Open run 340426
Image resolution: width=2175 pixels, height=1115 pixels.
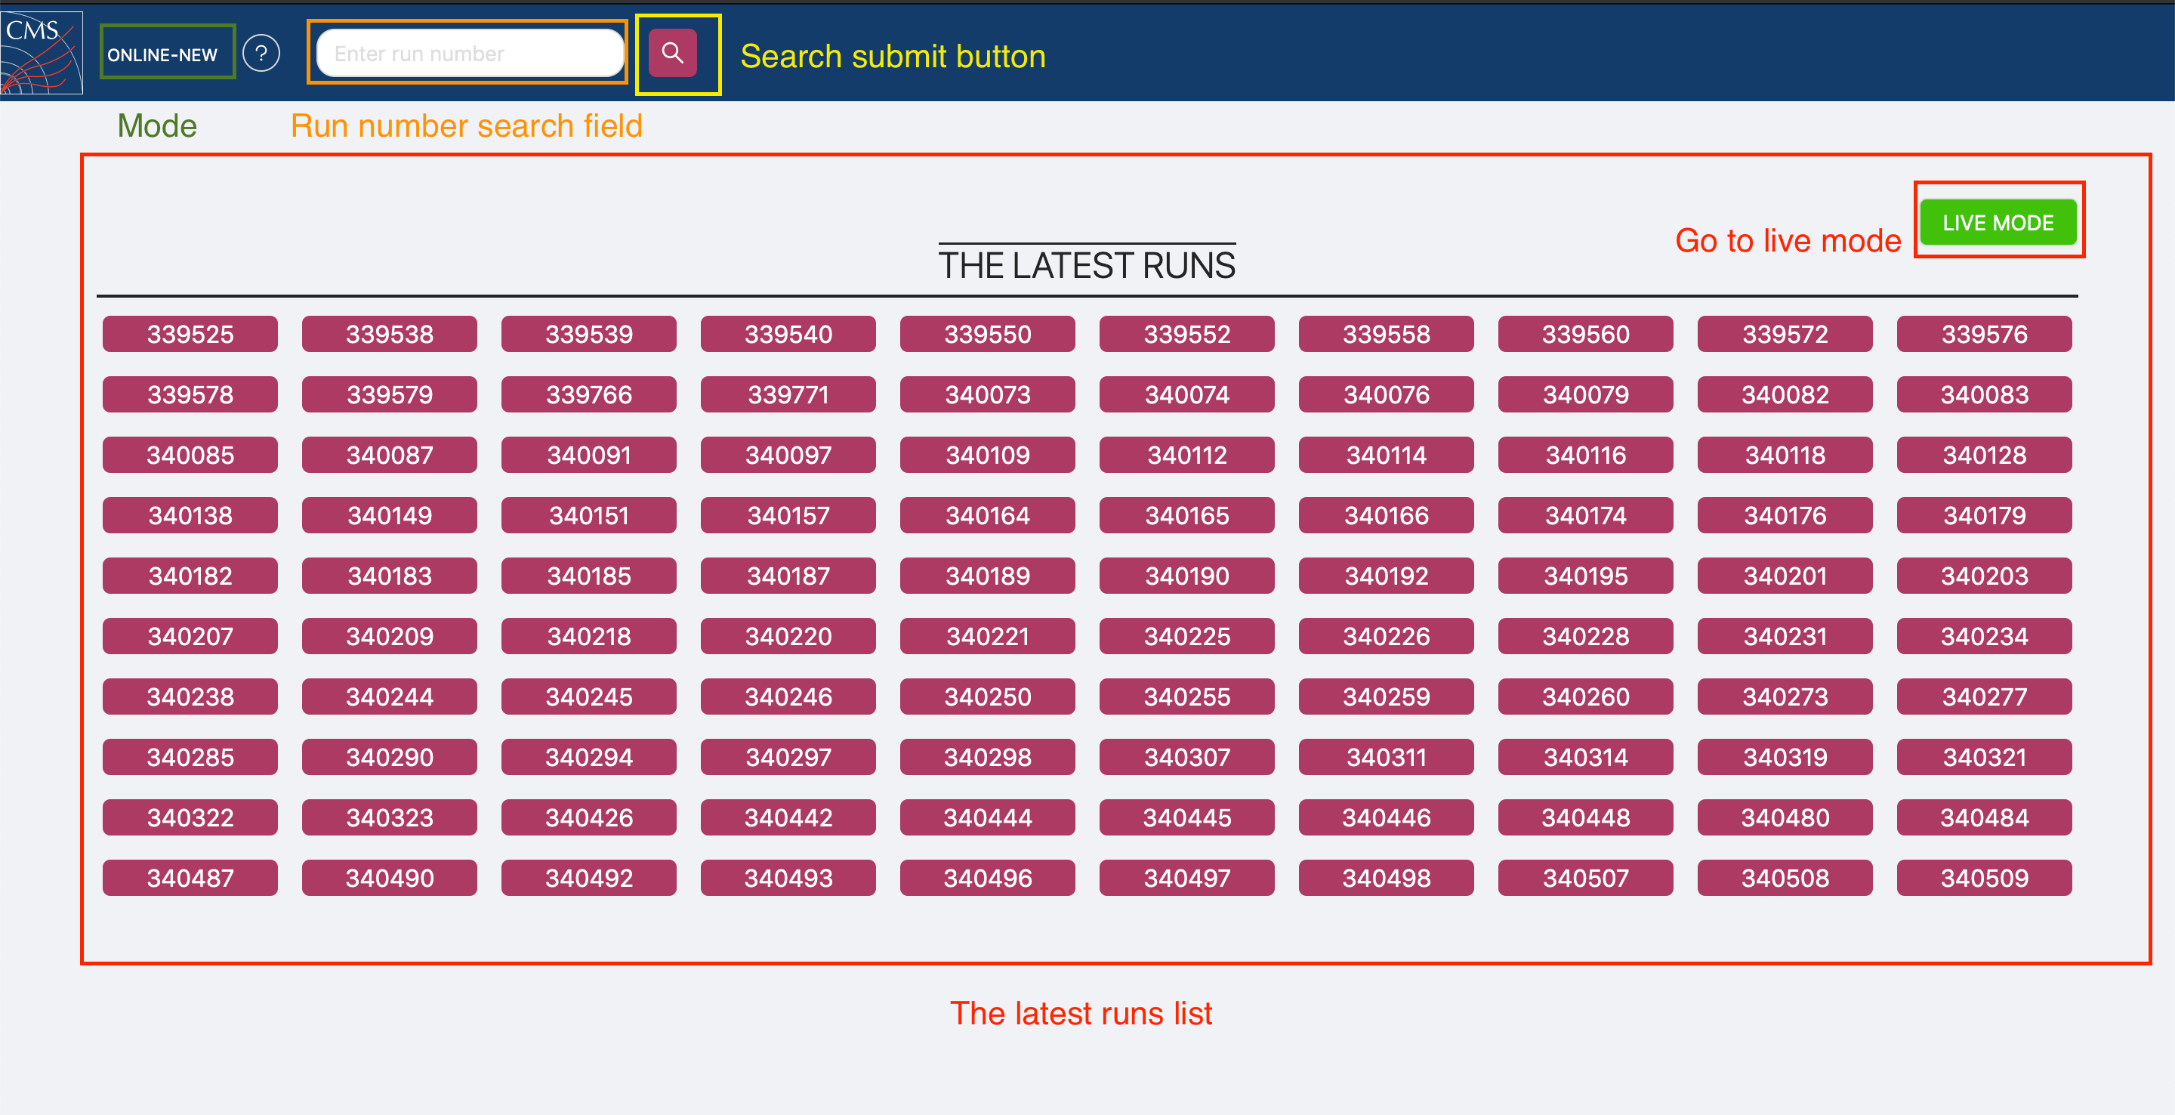(588, 817)
